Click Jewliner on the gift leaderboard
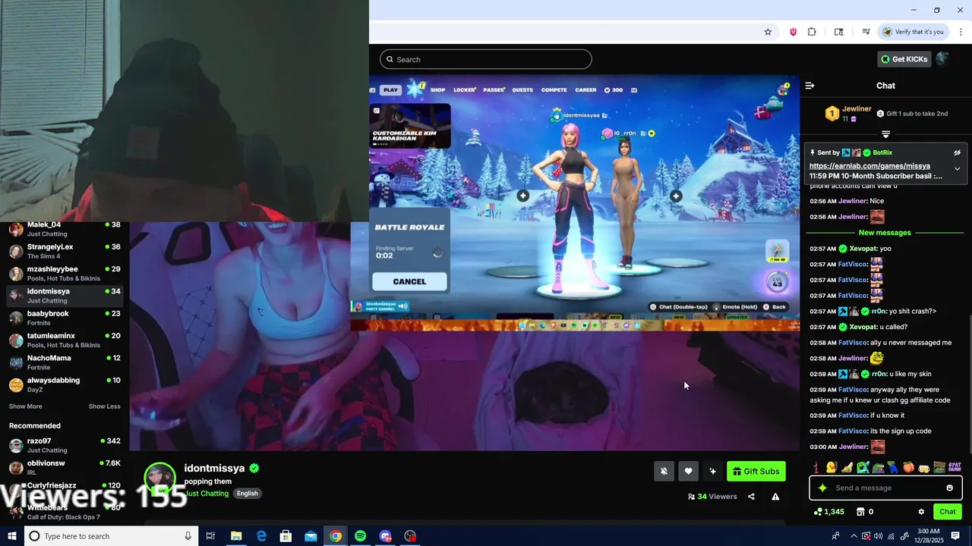This screenshot has height=546, width=972. [857, 108]
